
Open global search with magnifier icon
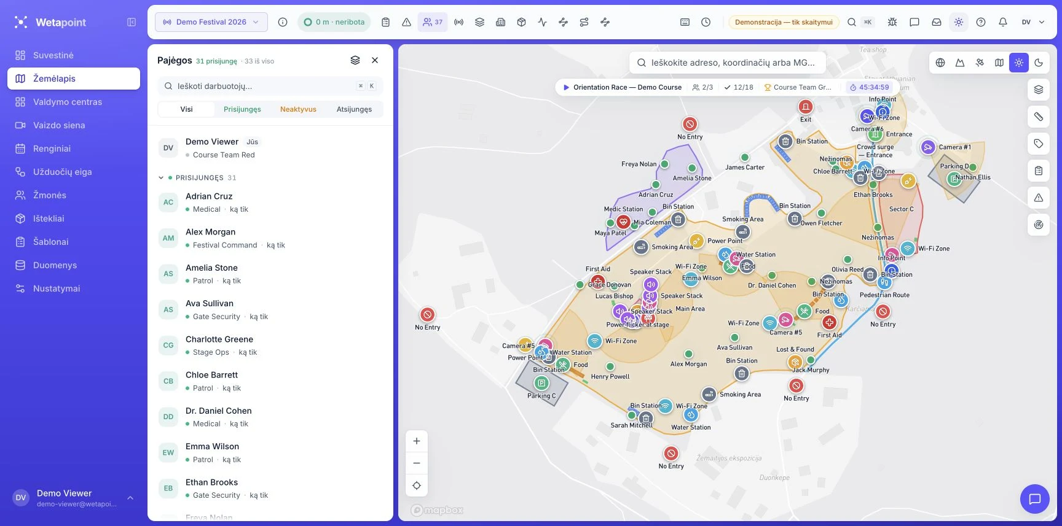852,22
